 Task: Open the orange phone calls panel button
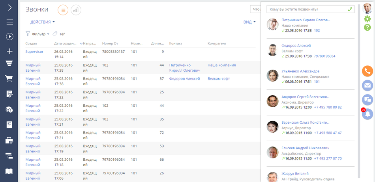pos(367,71)
